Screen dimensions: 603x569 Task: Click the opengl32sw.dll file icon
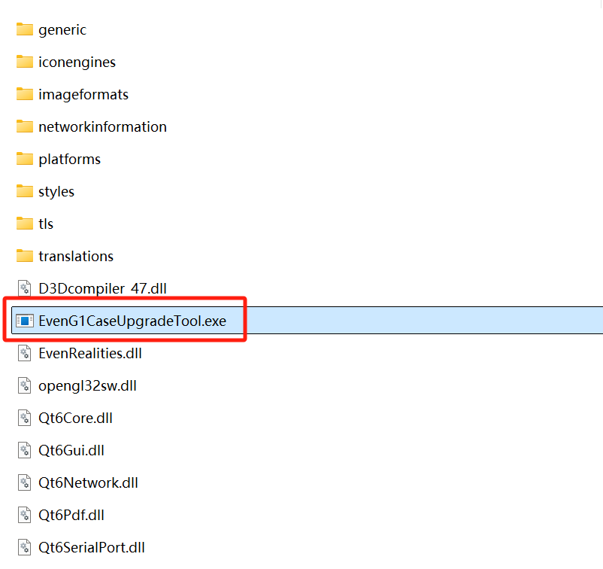tap(25, 385)
